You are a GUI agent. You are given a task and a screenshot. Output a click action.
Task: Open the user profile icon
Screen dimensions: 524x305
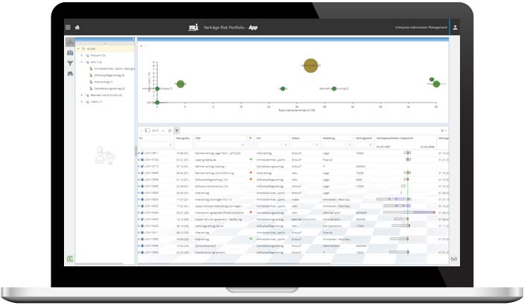click(455, 28)
